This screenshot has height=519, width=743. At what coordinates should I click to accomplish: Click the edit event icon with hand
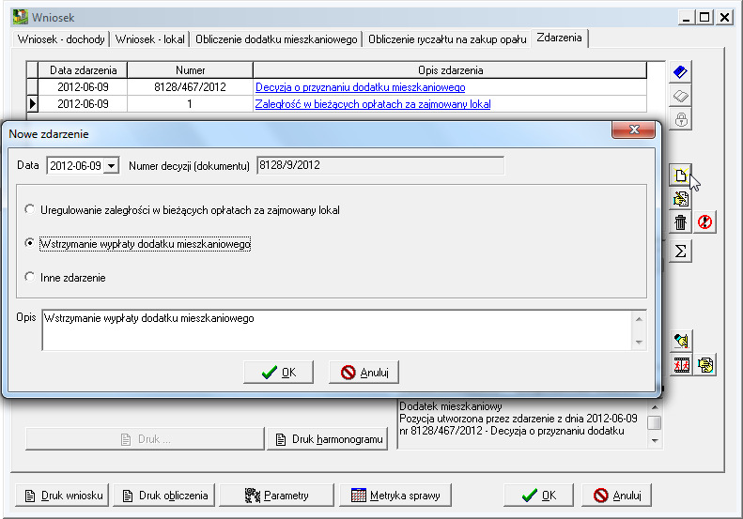680,199
